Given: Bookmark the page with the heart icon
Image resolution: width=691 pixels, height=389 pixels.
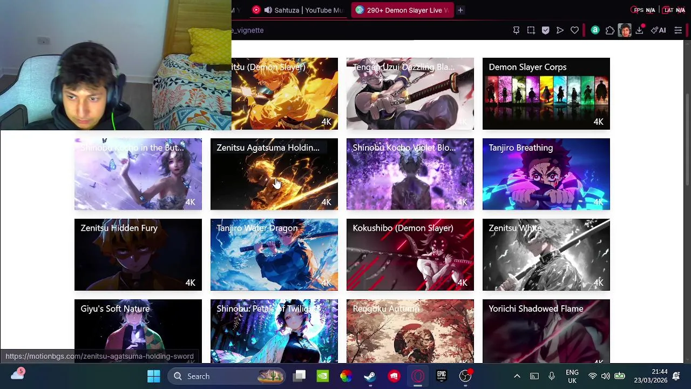Looking at the screenshot, I should click(x=574, y=30).
